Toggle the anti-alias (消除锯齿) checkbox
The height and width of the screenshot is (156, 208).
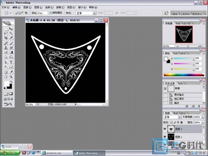click(x=51, y=13)
